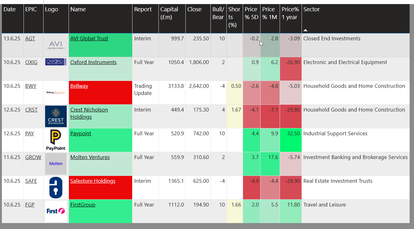Image resolution: width=414 pixels, height=229 pixels.
Task: Click the Safestore padlock logo
Action: [56, 187]
